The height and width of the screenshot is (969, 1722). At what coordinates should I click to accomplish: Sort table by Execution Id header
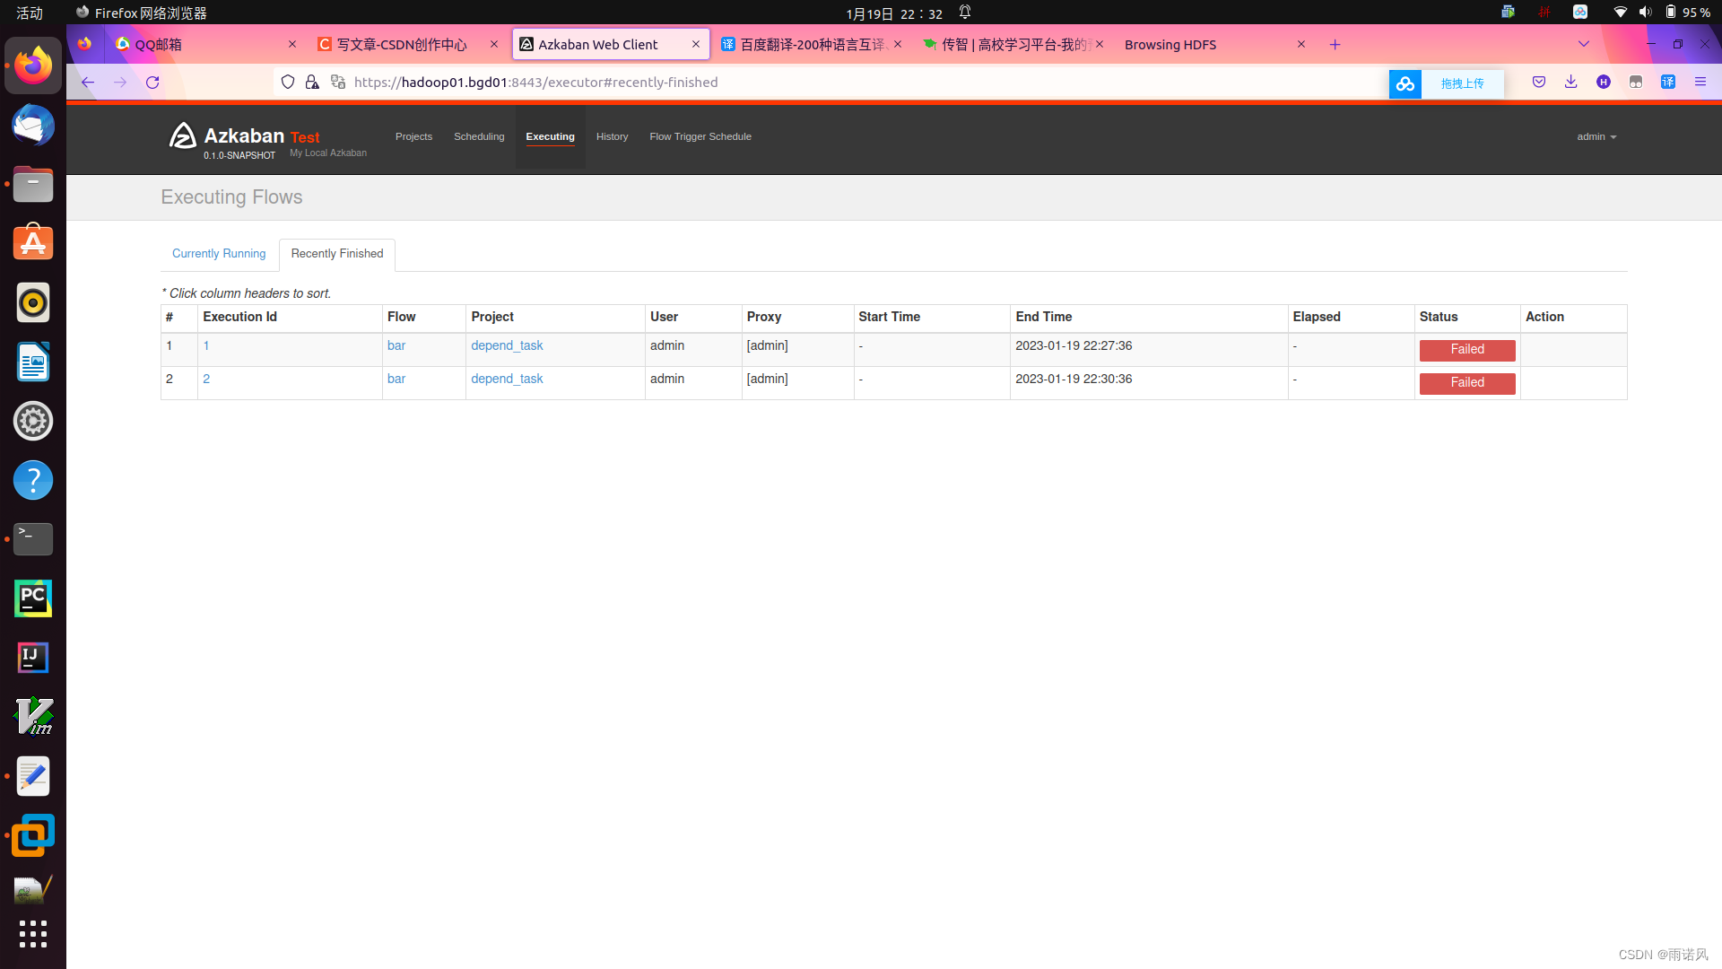(239, 317)
